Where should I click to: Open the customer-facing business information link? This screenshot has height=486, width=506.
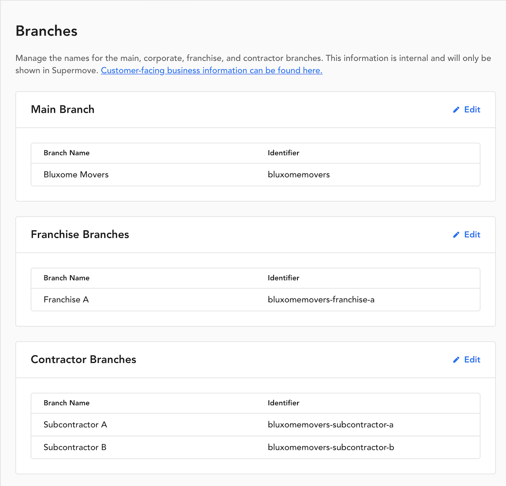tap(212, 70)
